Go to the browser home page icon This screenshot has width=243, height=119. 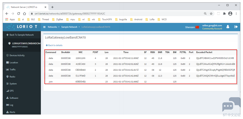coord(24,14)
